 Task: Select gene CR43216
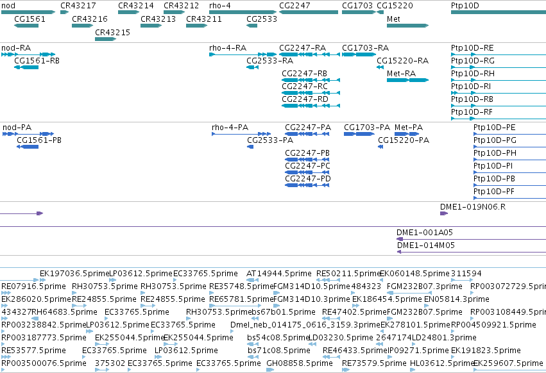coord(82,26)
